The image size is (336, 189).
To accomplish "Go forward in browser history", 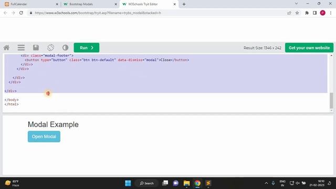I will click(13, 13).
